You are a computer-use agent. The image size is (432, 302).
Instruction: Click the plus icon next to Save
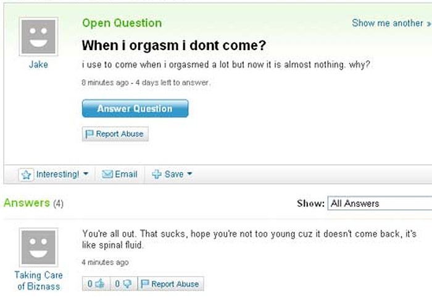click(157, 175)
